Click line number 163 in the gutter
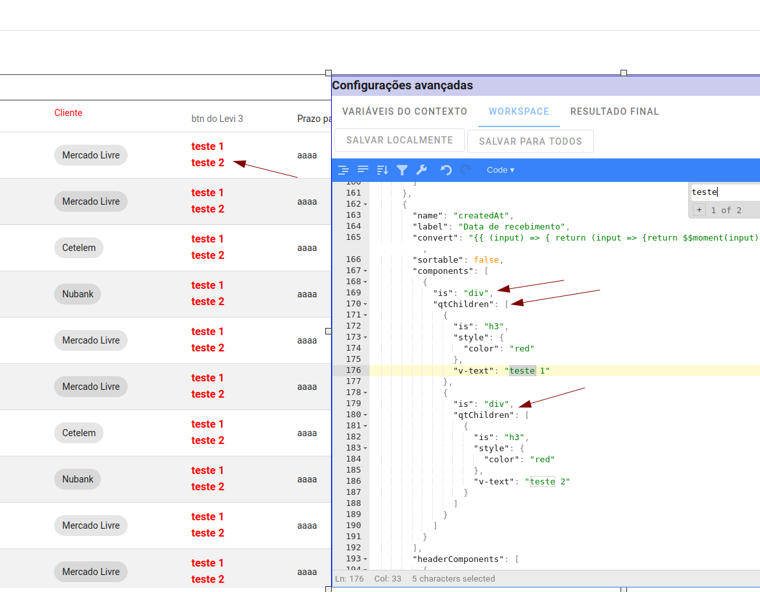Screen dimensions: 760x592 coord(353,215)
